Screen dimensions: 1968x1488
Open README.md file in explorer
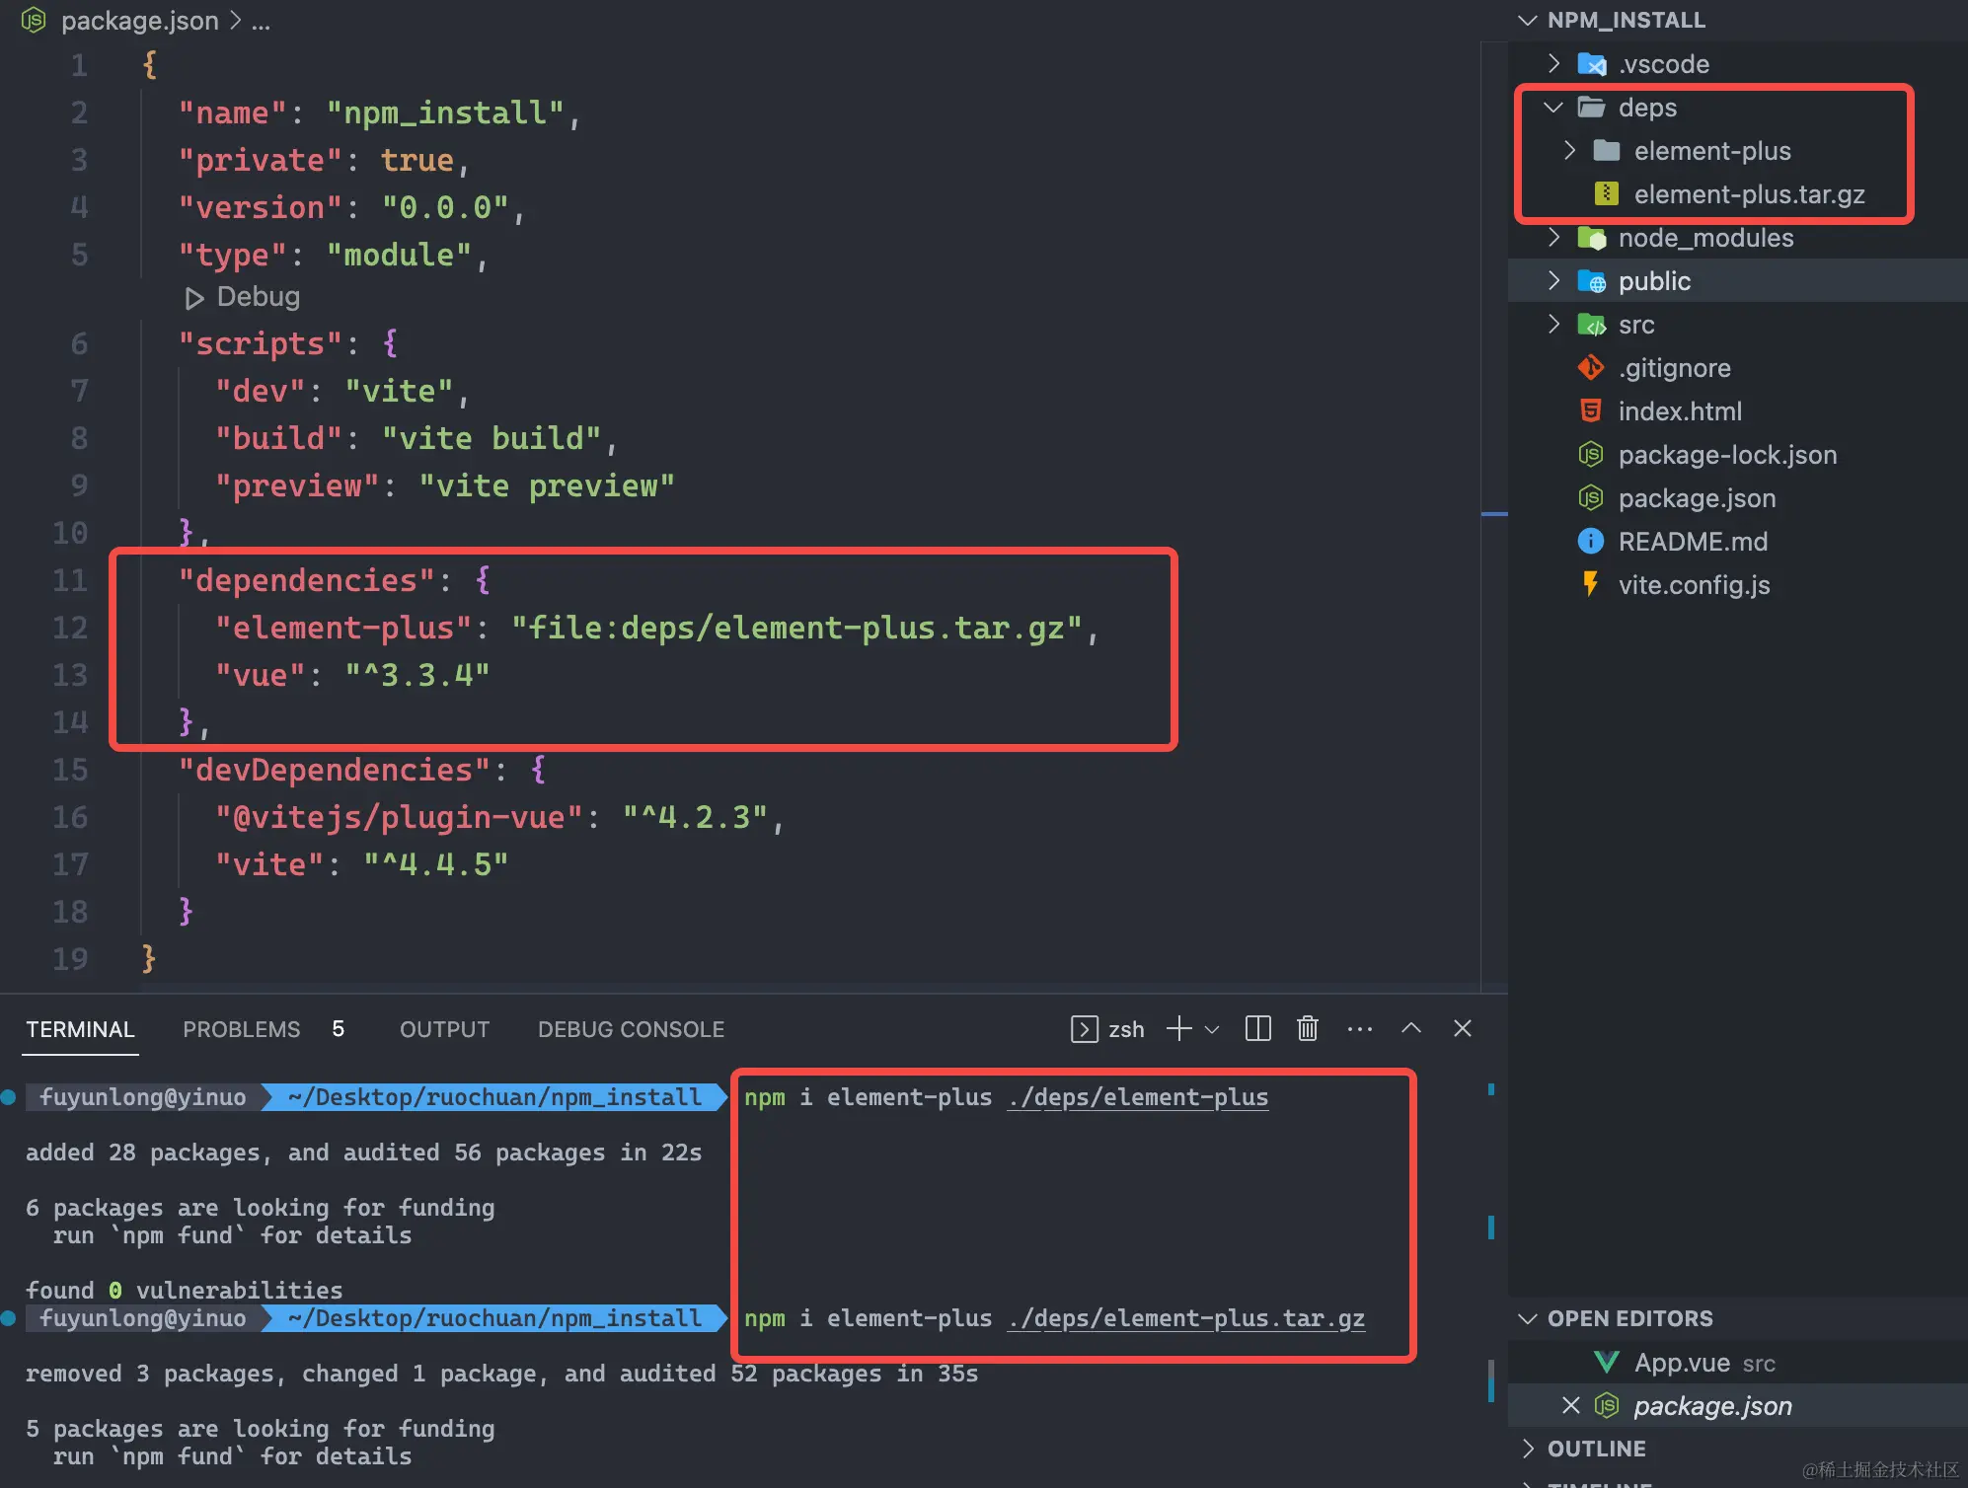point(1692,542)
